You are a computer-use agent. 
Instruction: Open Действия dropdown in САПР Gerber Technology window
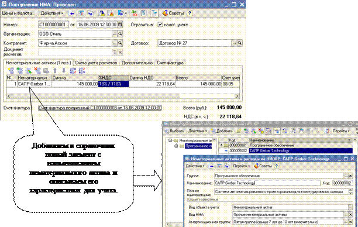tap(195, 166)
